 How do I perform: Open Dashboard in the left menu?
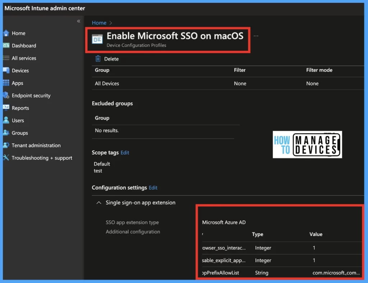(24, 46)
